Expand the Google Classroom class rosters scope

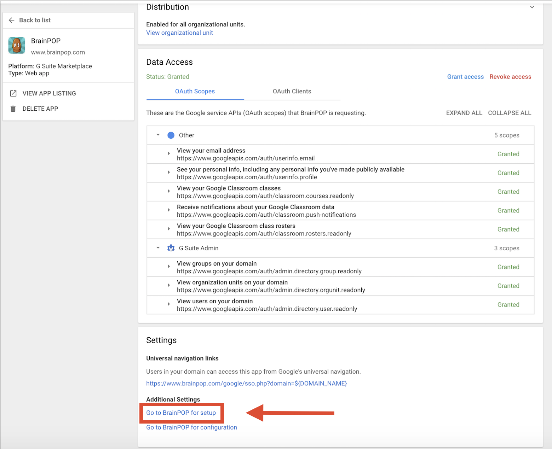point(169,229)
